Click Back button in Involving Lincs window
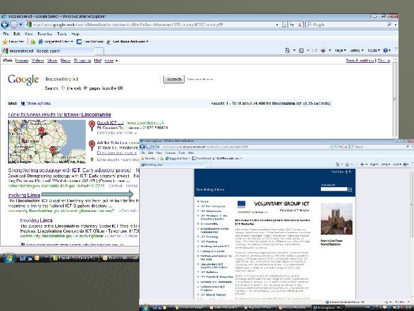This screenshot has height=311, width=414. click(143, 146)
